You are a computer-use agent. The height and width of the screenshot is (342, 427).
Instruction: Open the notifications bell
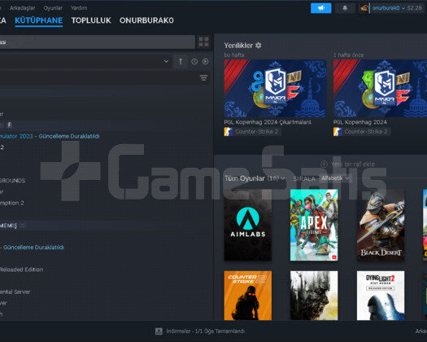[x=345, y=8]
